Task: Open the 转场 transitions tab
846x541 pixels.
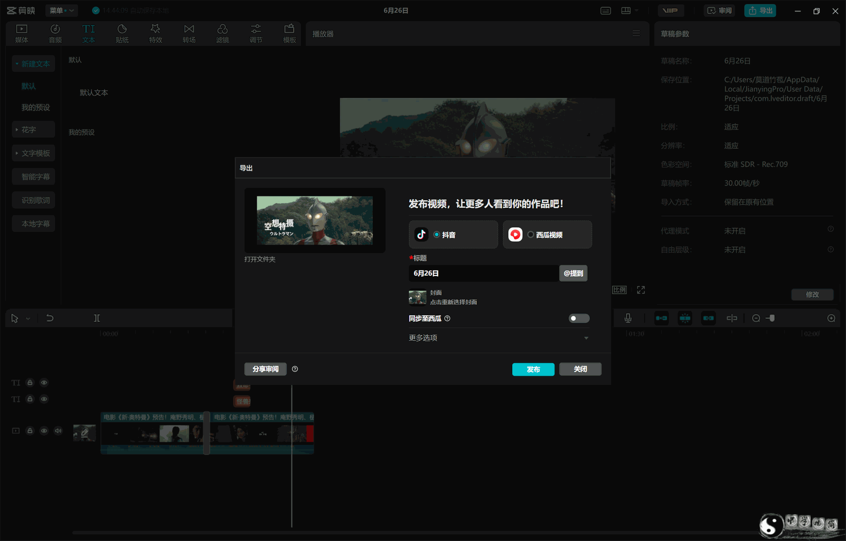Action: [x=189, y=34]
